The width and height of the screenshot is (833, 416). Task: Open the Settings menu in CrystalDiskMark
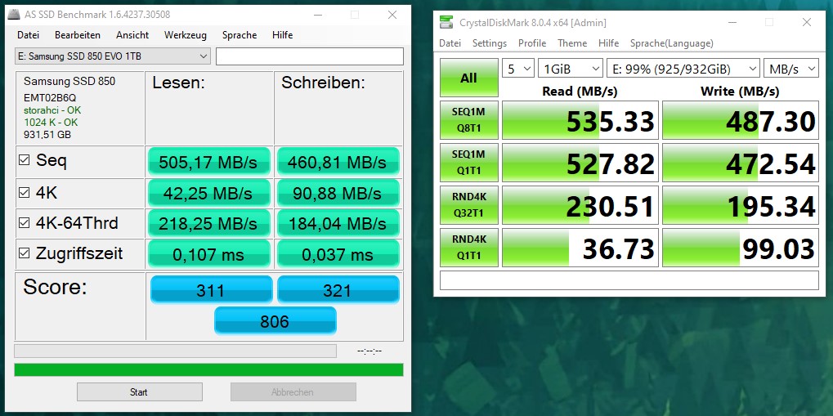[x=490, y=43]
